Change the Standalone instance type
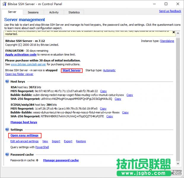 pos(167,41)
